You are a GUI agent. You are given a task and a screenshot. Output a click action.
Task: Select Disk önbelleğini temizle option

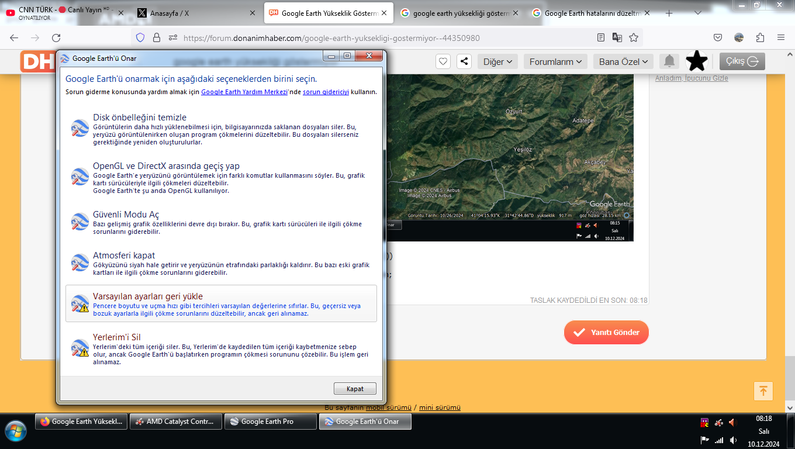221,129
